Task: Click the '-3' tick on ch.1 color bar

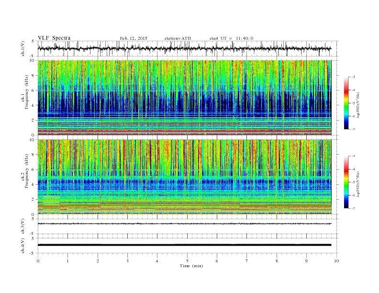Action: pos(354,77)
